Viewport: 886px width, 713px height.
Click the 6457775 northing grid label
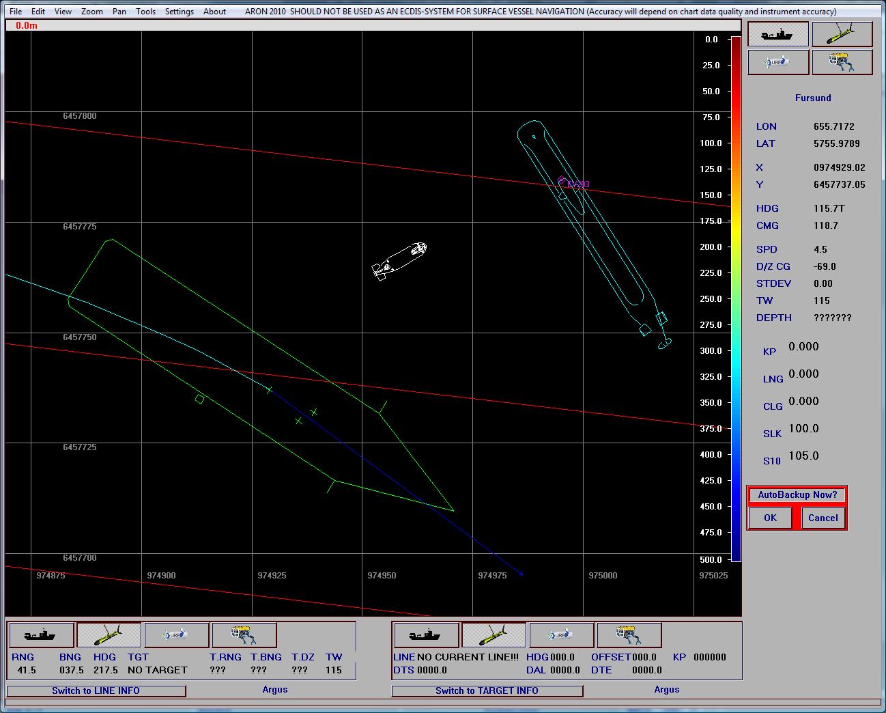80,227
